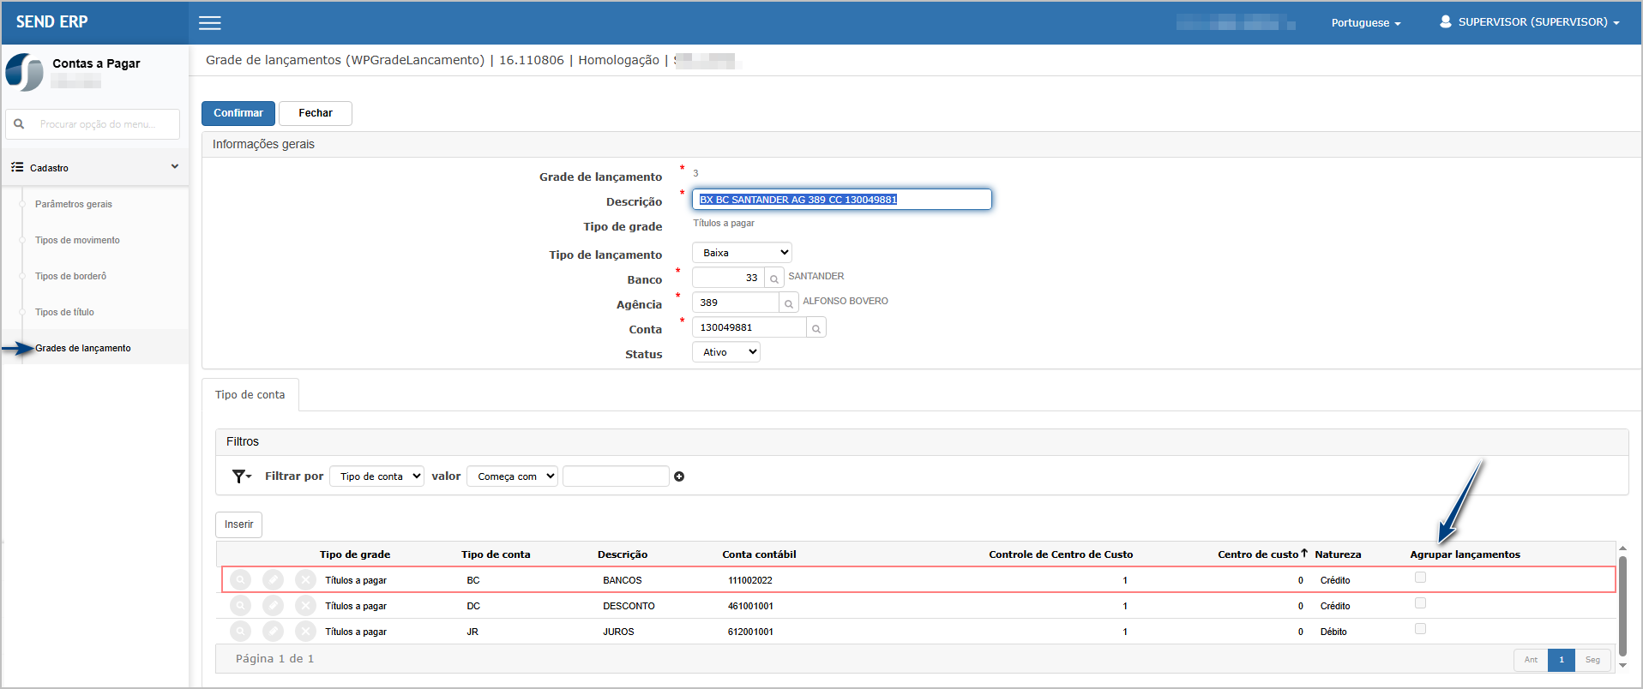The image size is (1643, 689).
Task: Open Parâmetros gerais menu item
Action: point(74,204)
